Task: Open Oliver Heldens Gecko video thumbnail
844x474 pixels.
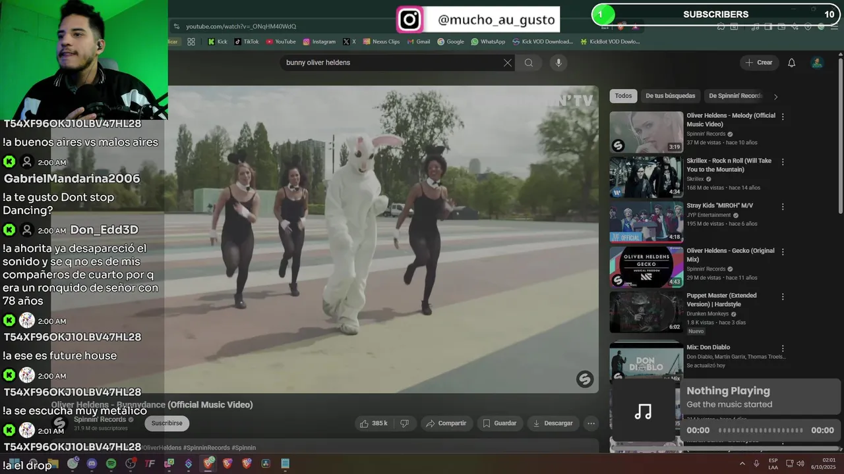Action: pyautogui.click(x=646, y=267)
